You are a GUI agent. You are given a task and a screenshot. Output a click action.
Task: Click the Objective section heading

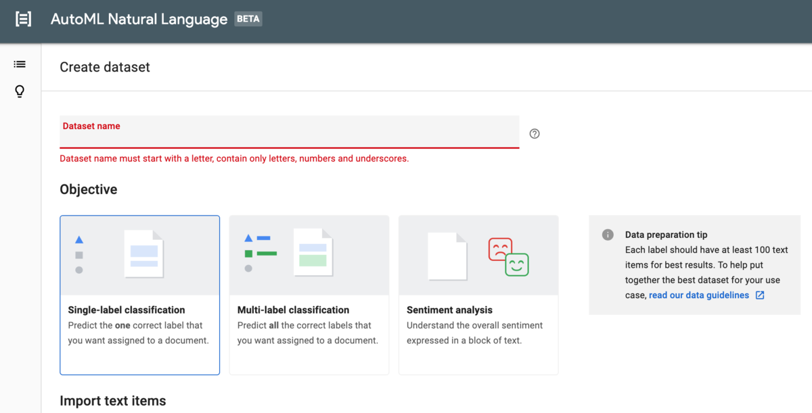tap(89, 189)
